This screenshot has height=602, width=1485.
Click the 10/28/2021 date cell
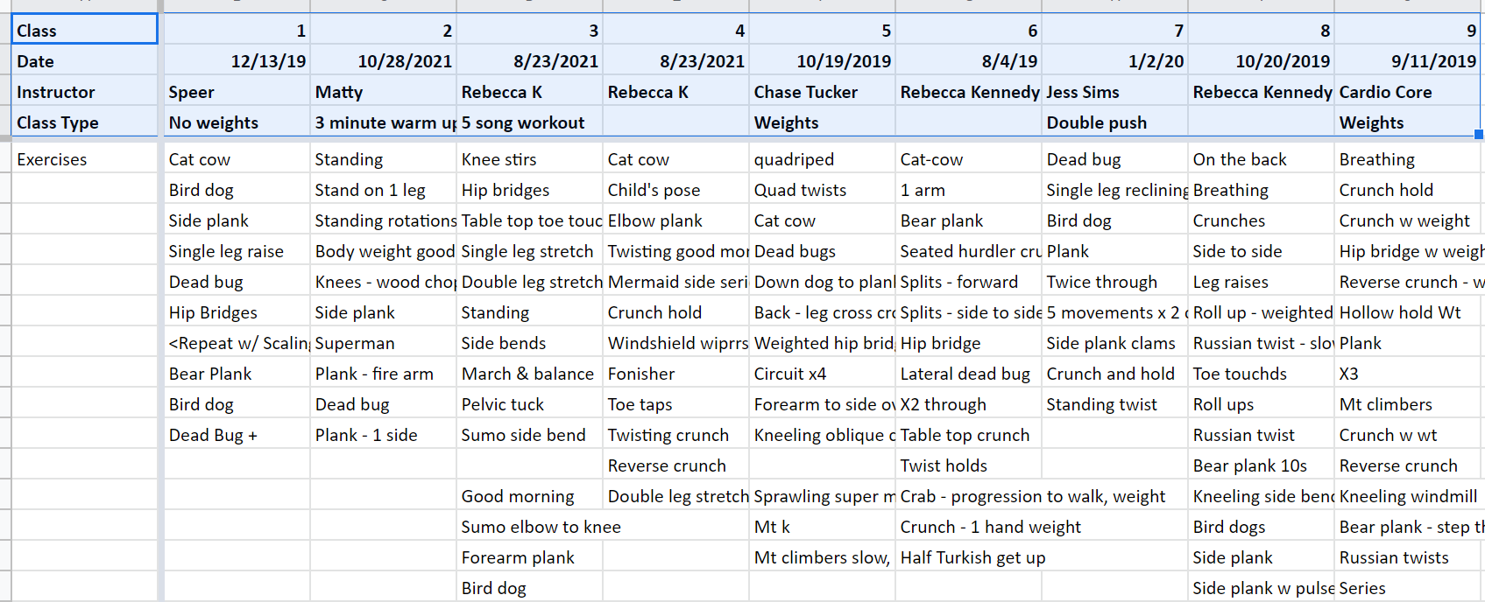383,61
